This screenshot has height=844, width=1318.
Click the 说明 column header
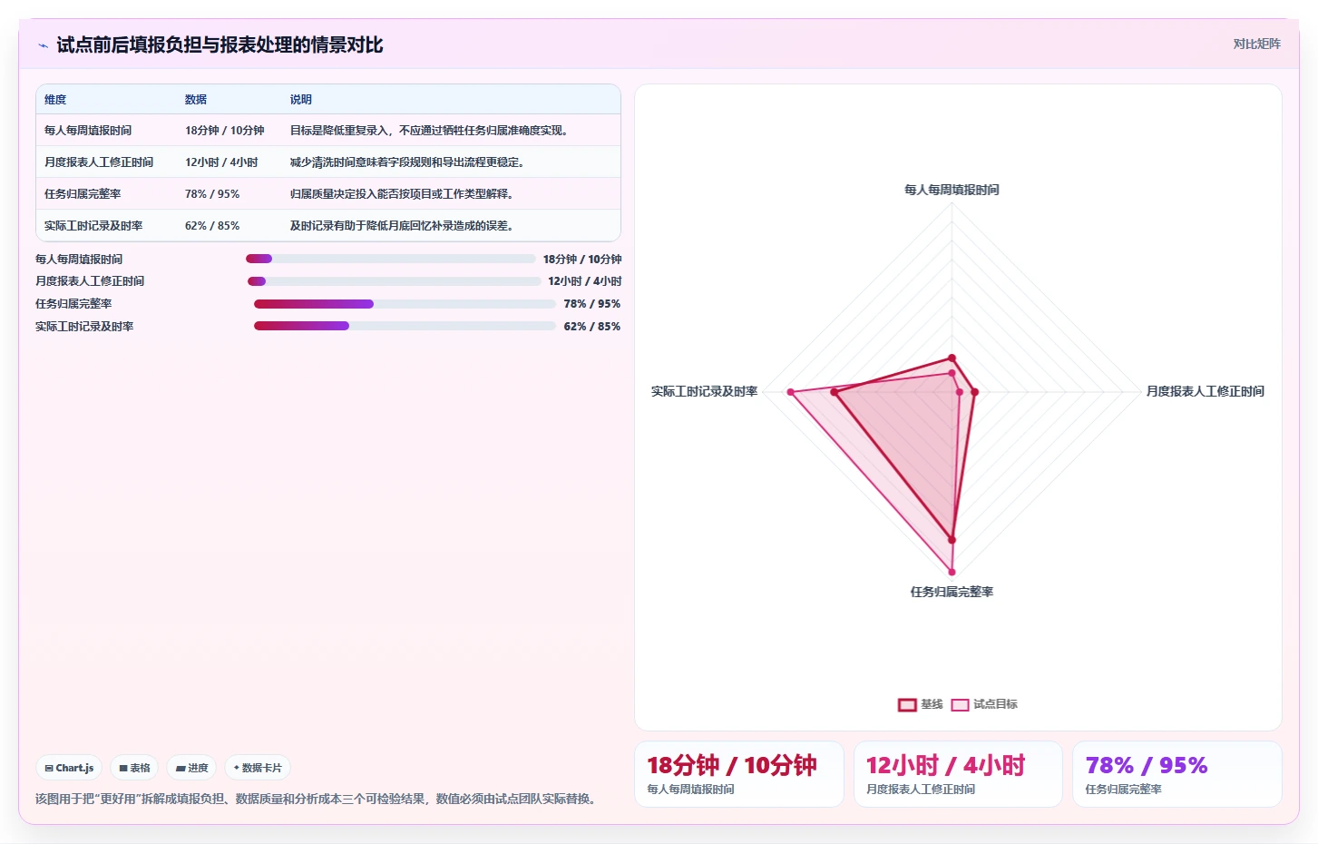(300, 100)
